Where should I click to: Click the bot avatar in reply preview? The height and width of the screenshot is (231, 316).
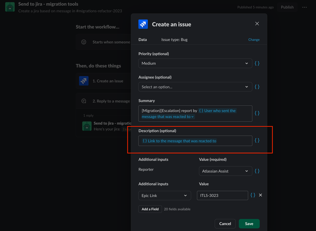[x=87, y=126]
